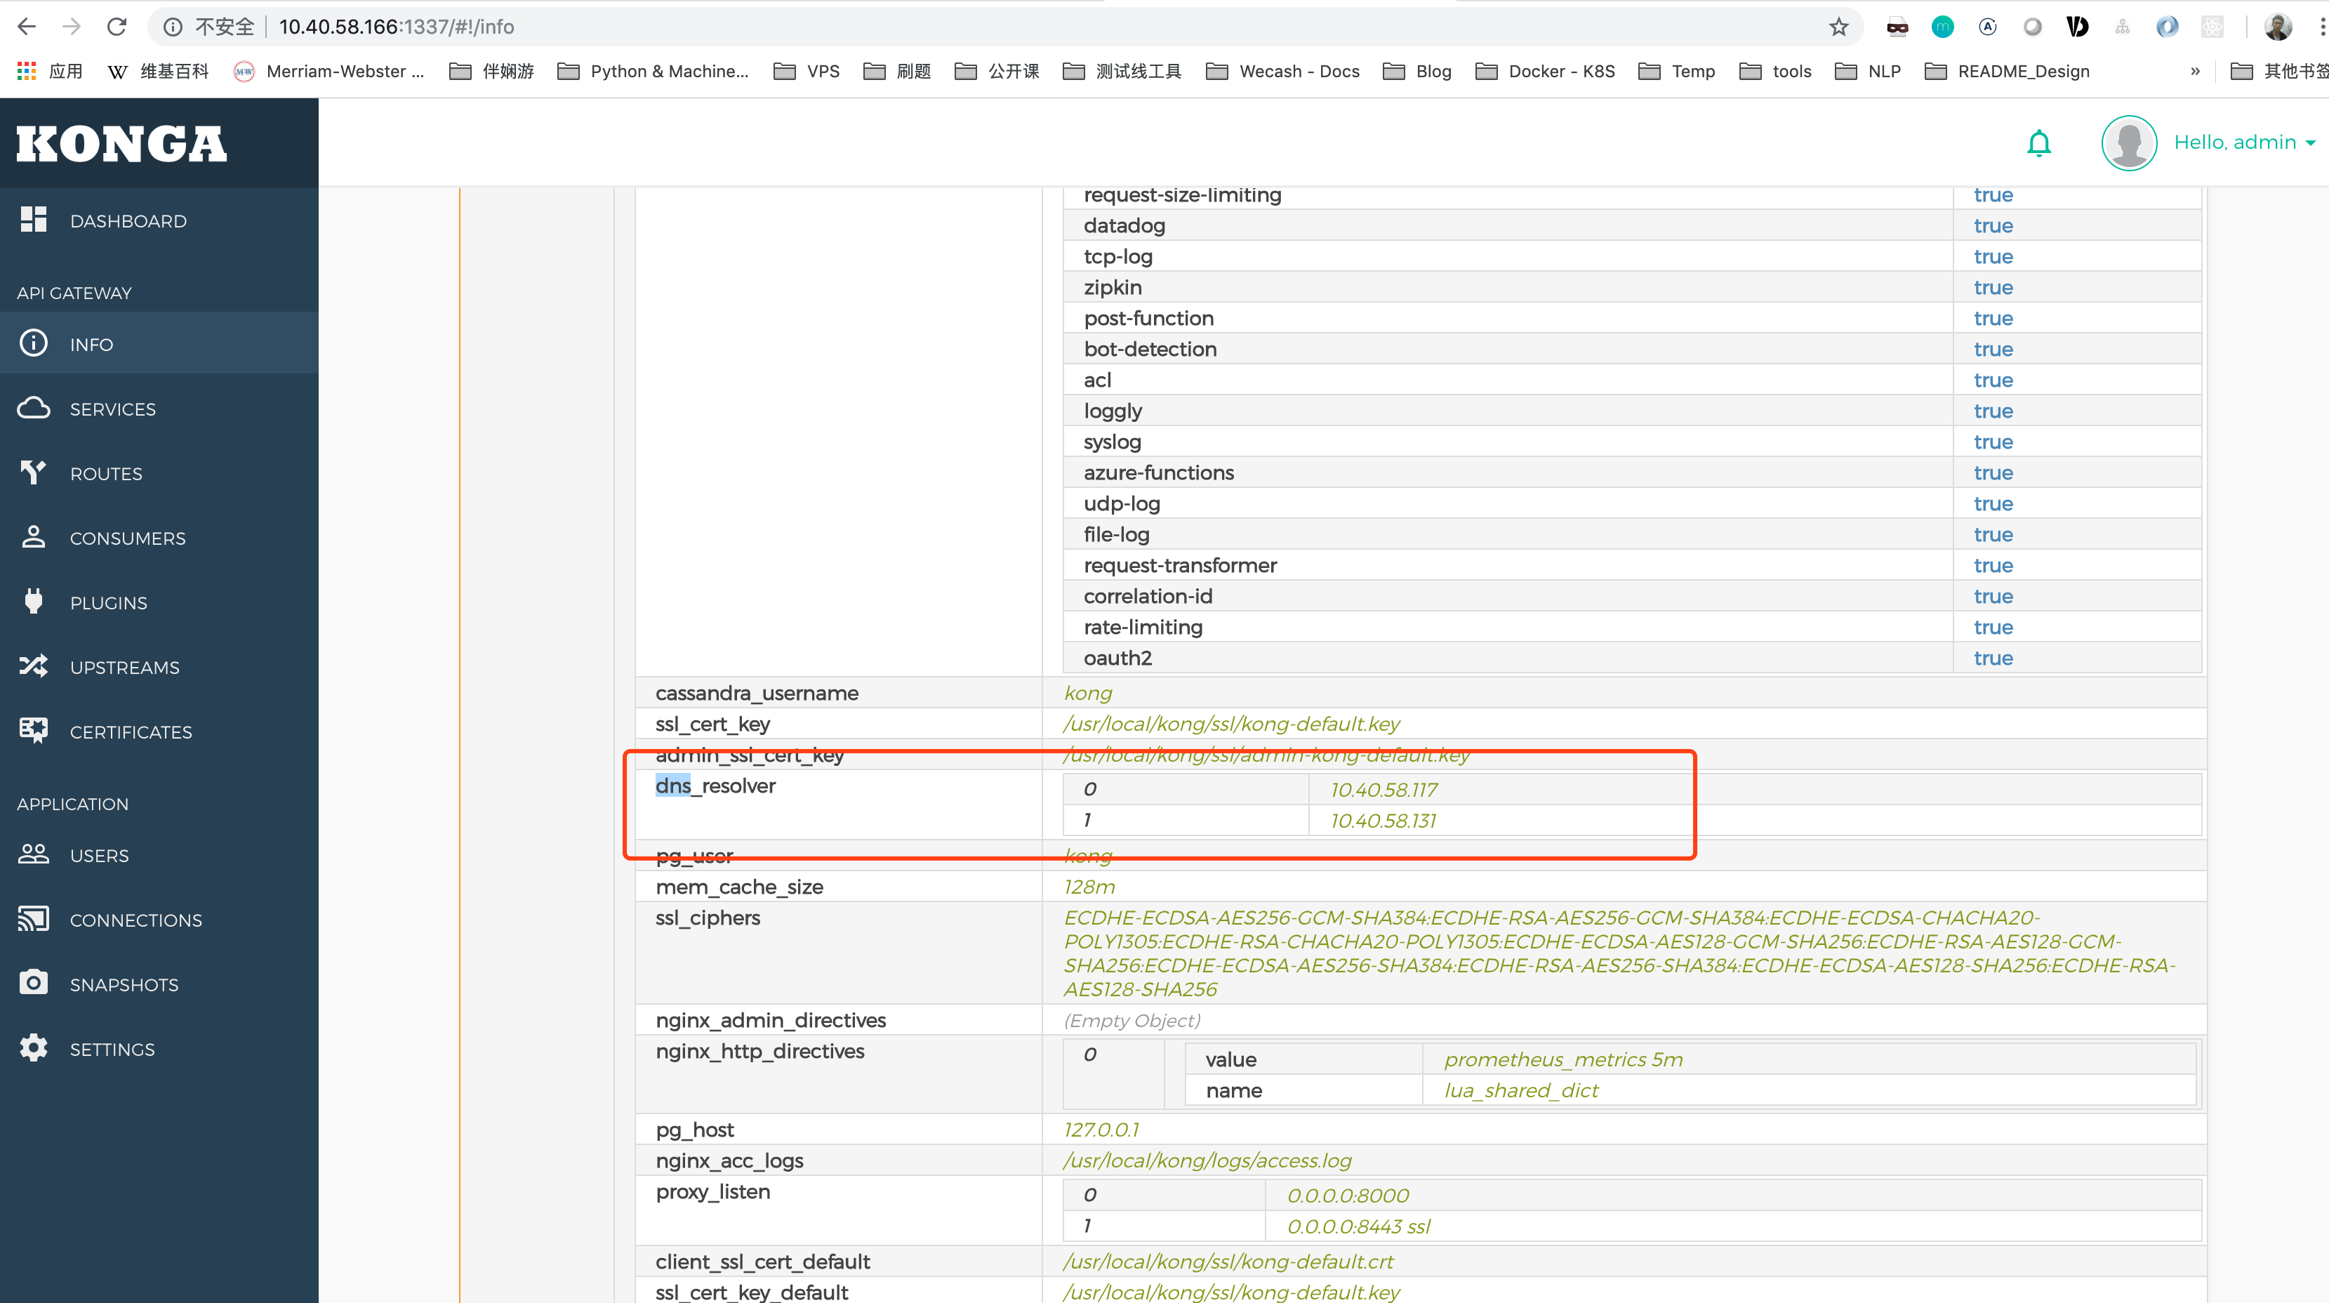Click the Info circle icon in sidebar
The image size is (2329, 1303).
[34, 343]
